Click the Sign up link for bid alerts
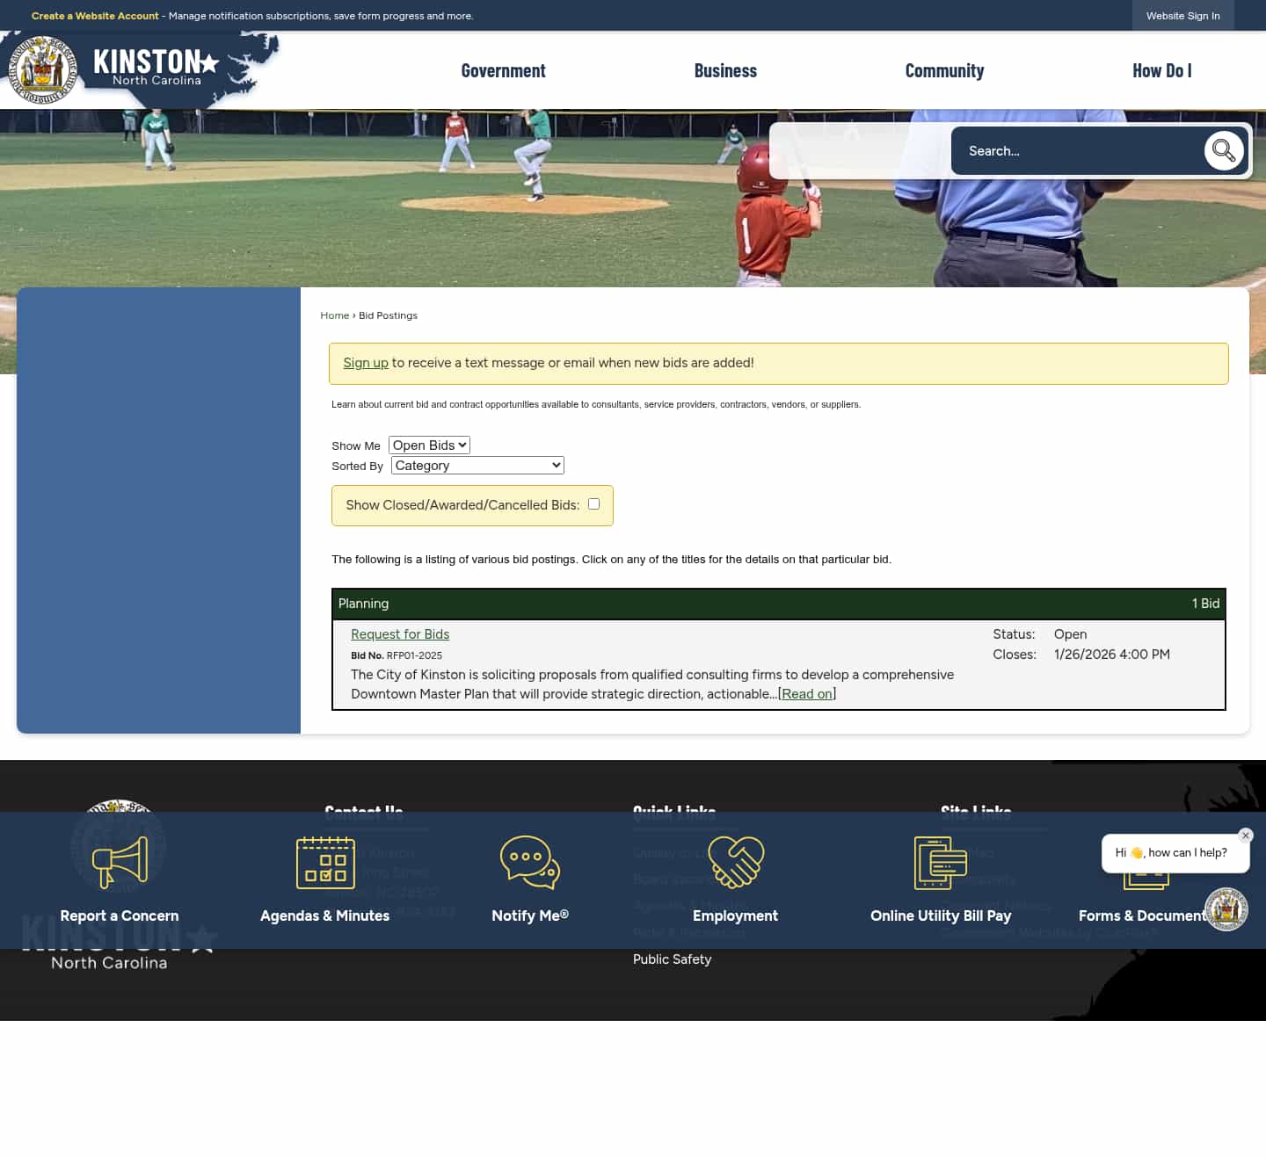Screen dimensions: 1266x1158 coord(366,362)
